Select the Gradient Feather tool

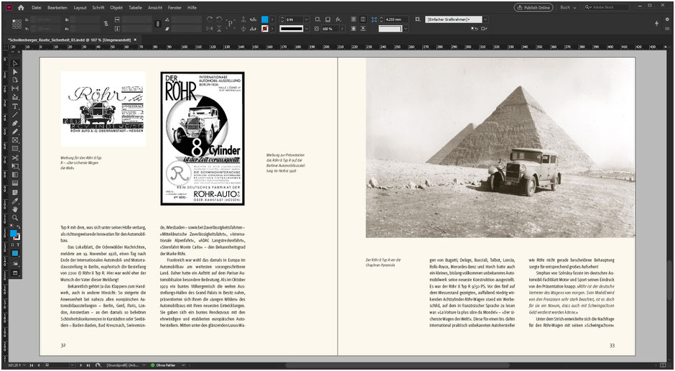tap(15, 183)
